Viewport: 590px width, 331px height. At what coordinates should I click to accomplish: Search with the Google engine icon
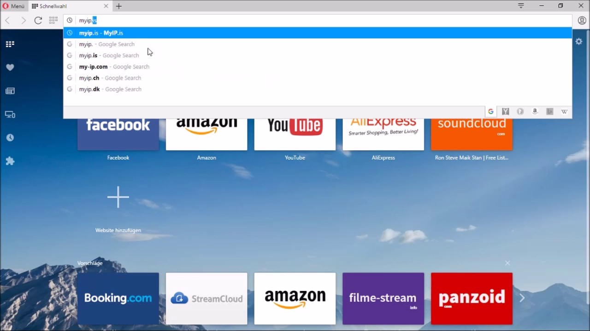[x=490, y=112]
